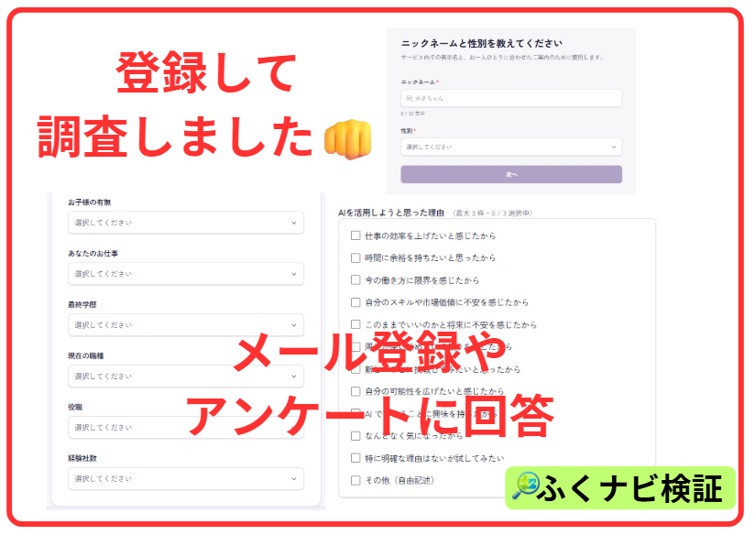This screenshot has height=535, width=755.
Task: Click the ニックネーム text input field
Action: [511, 98]
